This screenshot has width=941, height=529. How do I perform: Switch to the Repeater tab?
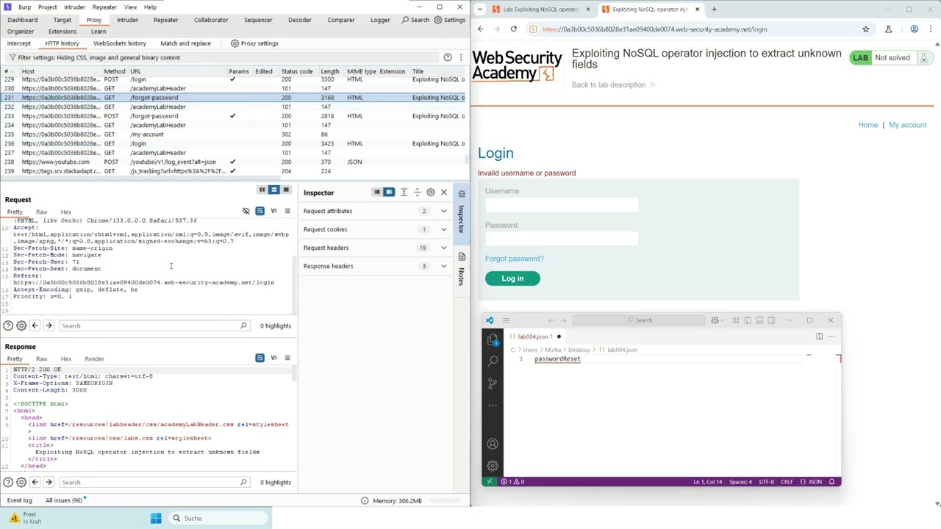(x=165, y=20)
